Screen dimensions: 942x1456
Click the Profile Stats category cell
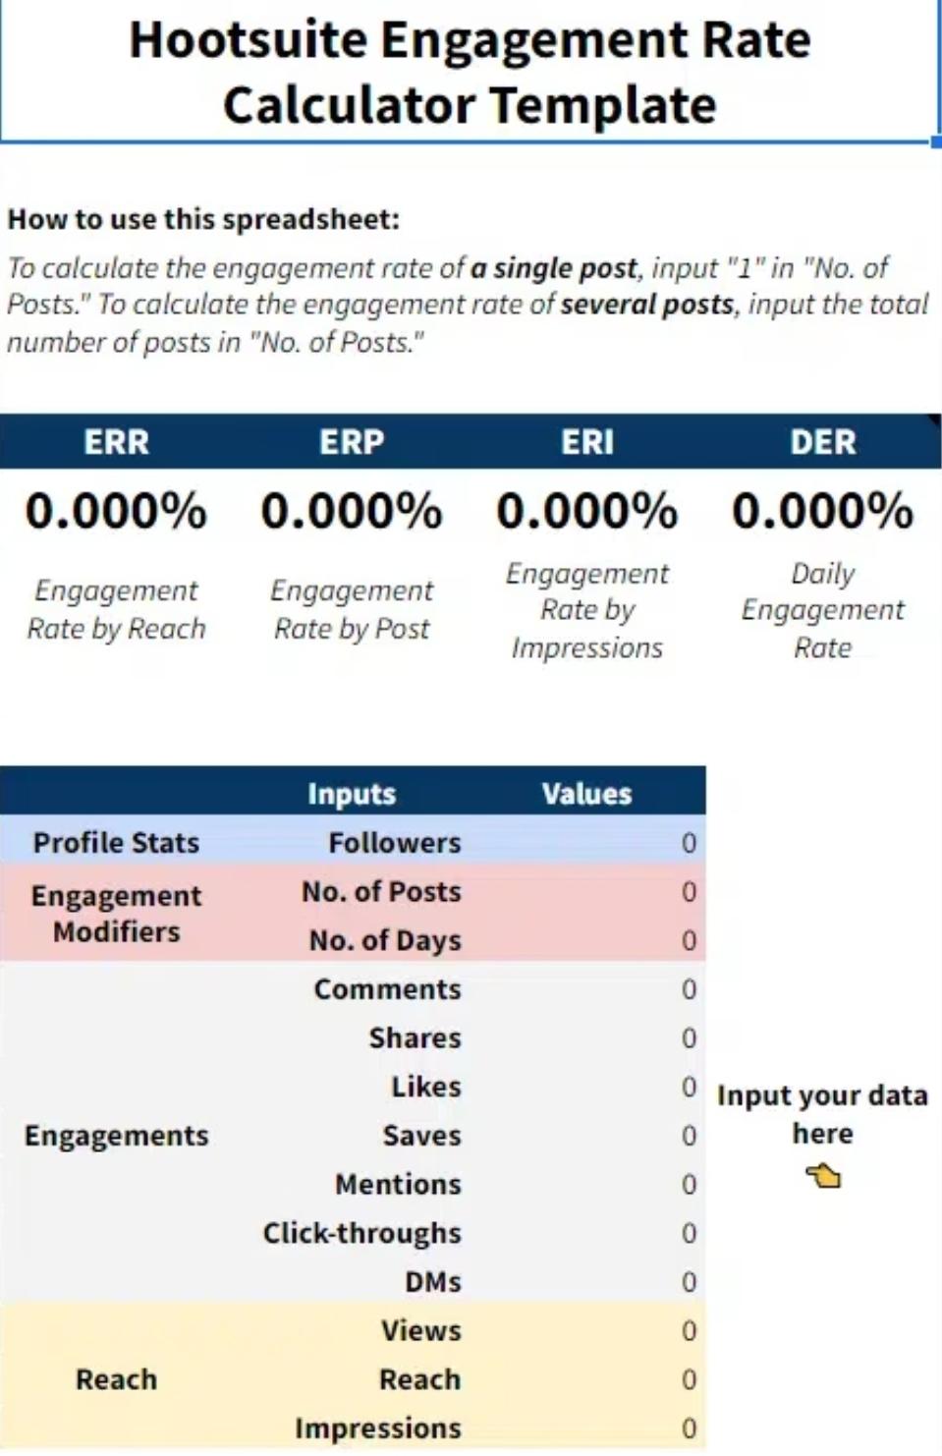pos(117,843)
